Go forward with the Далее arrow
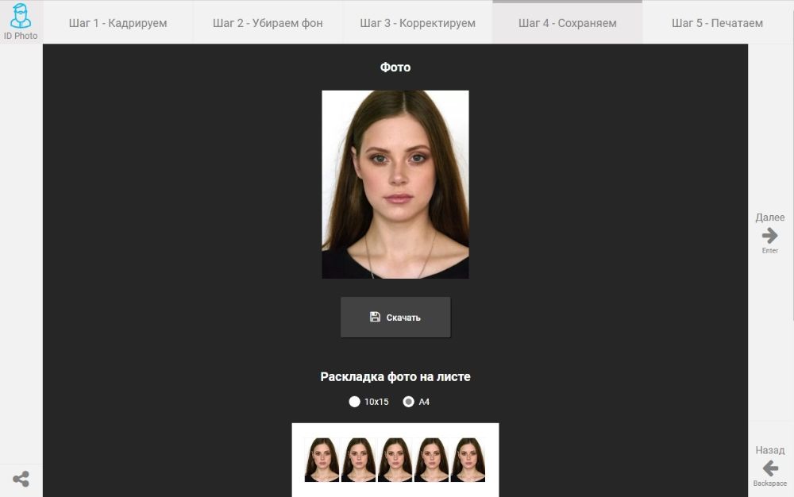Screen dimensions: 794x497 pos(769,235)
